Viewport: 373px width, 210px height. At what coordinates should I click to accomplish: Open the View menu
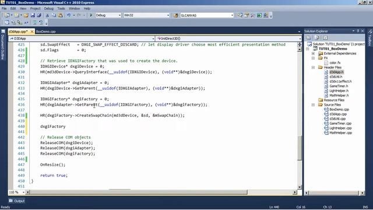coord(23,8)
